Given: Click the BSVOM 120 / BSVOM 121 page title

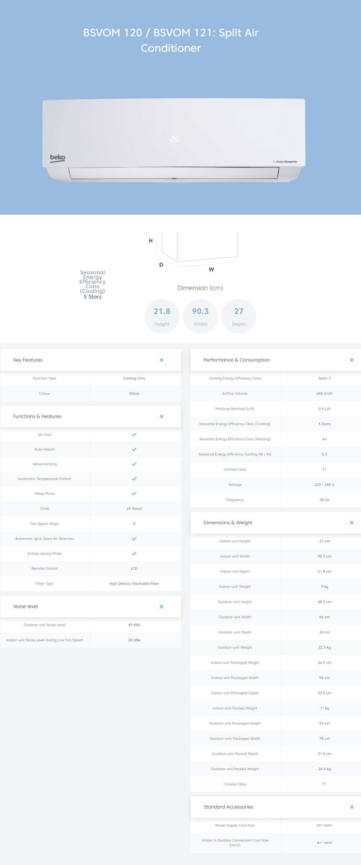Looking at the screenshot, I should [x=170, y=40].
